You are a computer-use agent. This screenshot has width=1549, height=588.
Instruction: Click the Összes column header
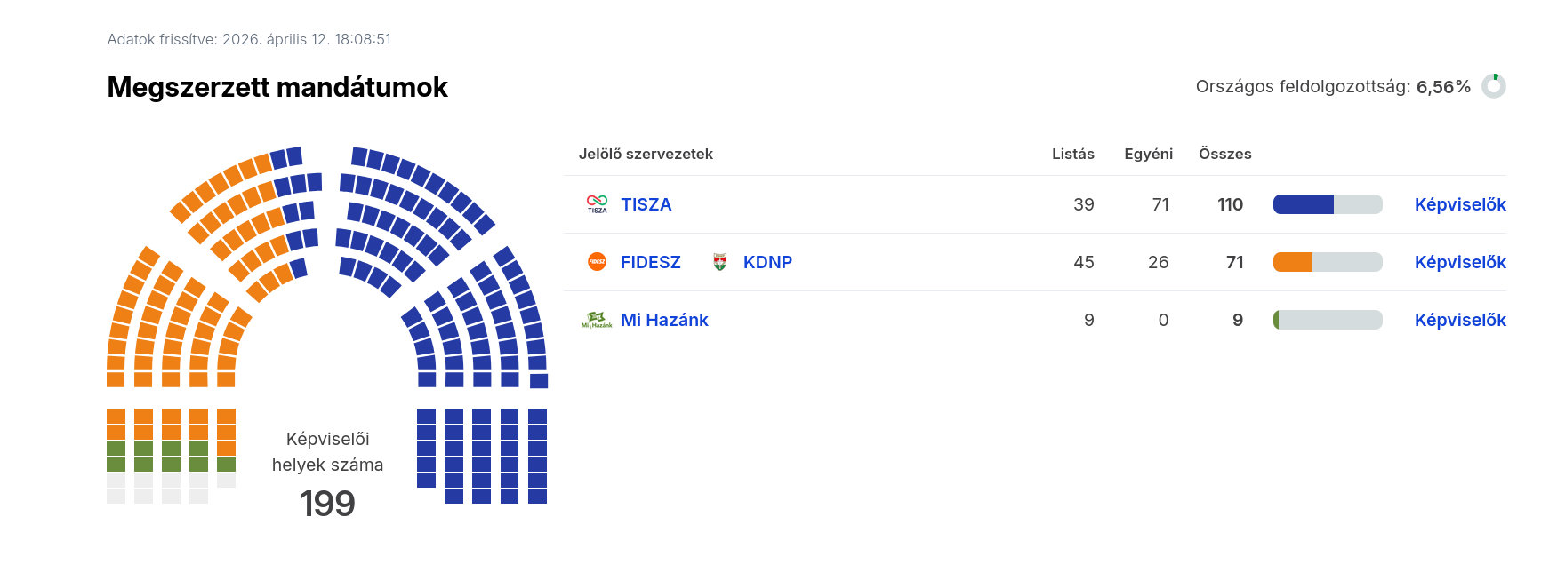point(1224,154)
